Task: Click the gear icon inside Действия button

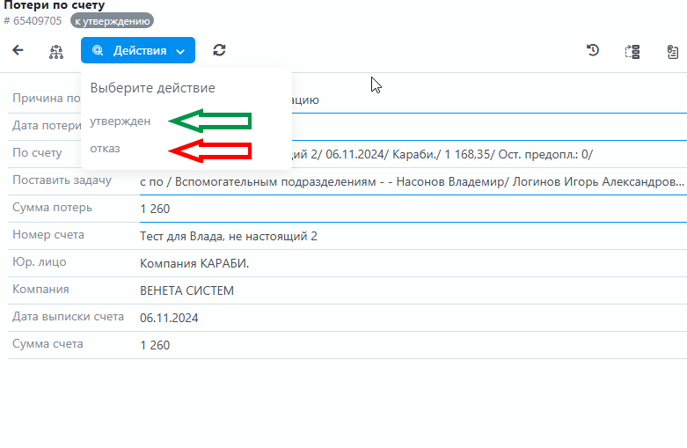Action: (98, 51)
